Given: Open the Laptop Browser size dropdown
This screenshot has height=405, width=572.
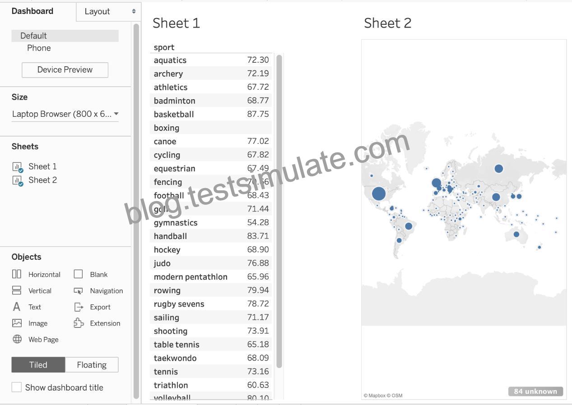Looking at the screenshot, I should coord(65,114).
